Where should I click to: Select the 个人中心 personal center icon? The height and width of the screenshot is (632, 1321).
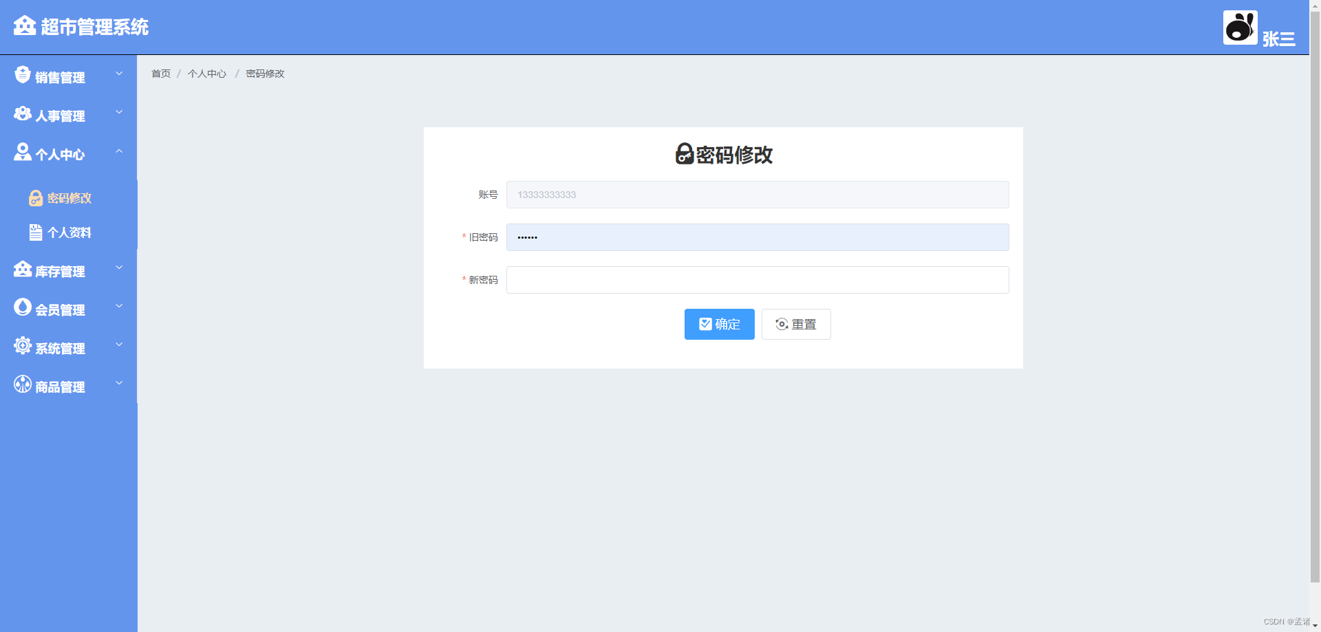coord(23,152)
